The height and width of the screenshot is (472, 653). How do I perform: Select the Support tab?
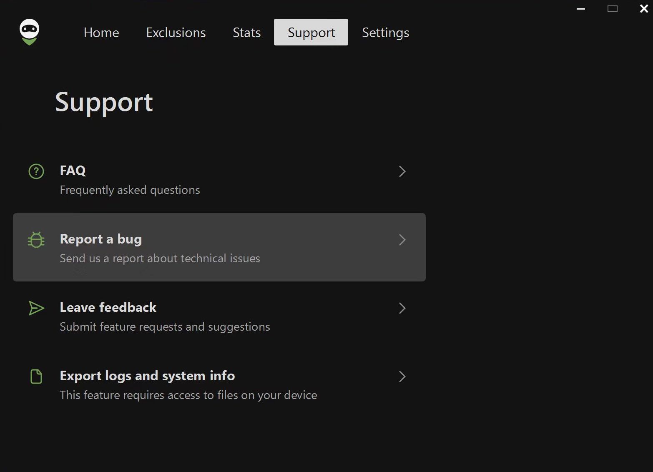[311, 33]
